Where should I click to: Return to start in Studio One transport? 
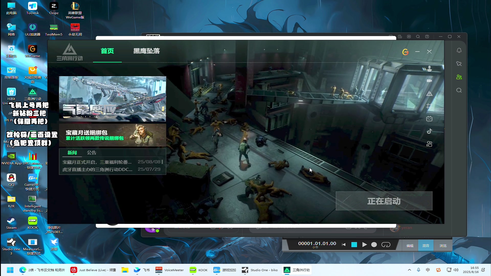344,245
